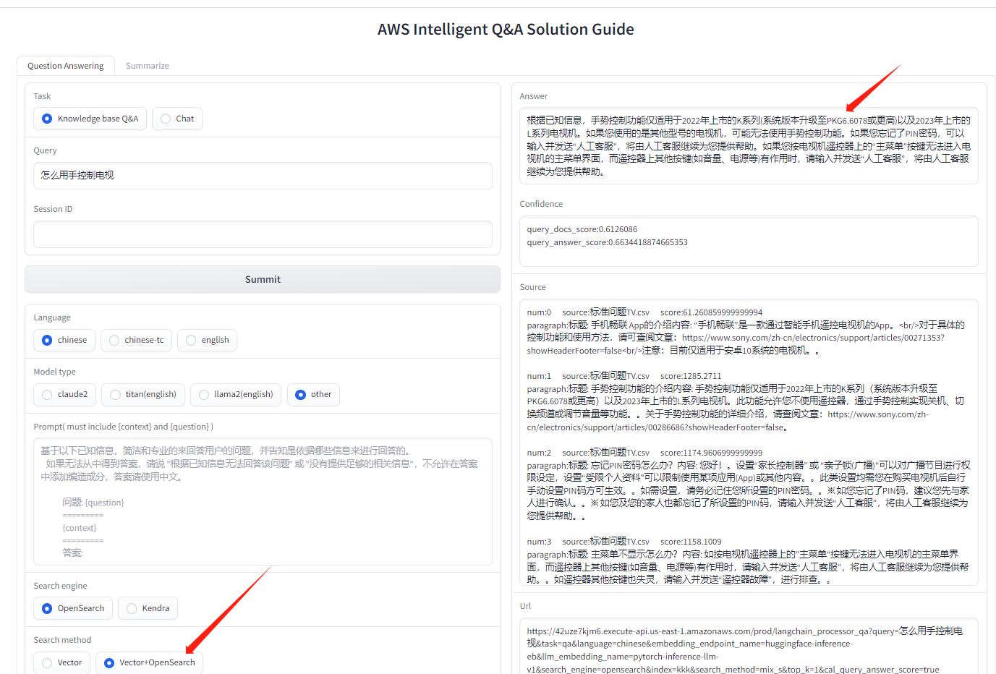The image size is (996, 674).
Task: Open the Summarize tab
Action: (148, 66)
